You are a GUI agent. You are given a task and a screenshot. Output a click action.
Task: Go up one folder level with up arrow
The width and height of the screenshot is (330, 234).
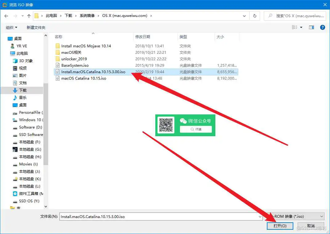point(29,15)
